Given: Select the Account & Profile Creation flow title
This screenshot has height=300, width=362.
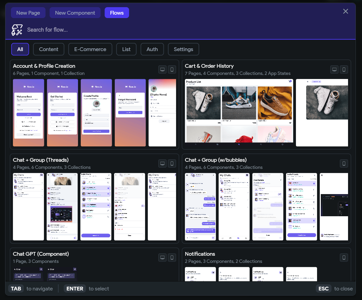Looking at the screenshot, I should click(x=44, y=66).
